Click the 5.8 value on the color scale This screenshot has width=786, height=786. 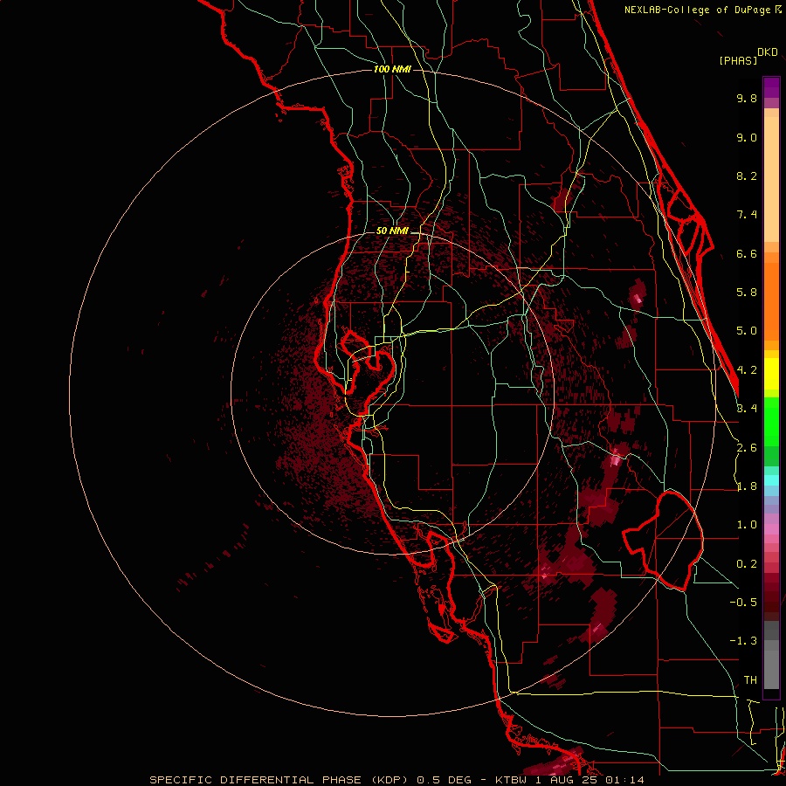747,293
